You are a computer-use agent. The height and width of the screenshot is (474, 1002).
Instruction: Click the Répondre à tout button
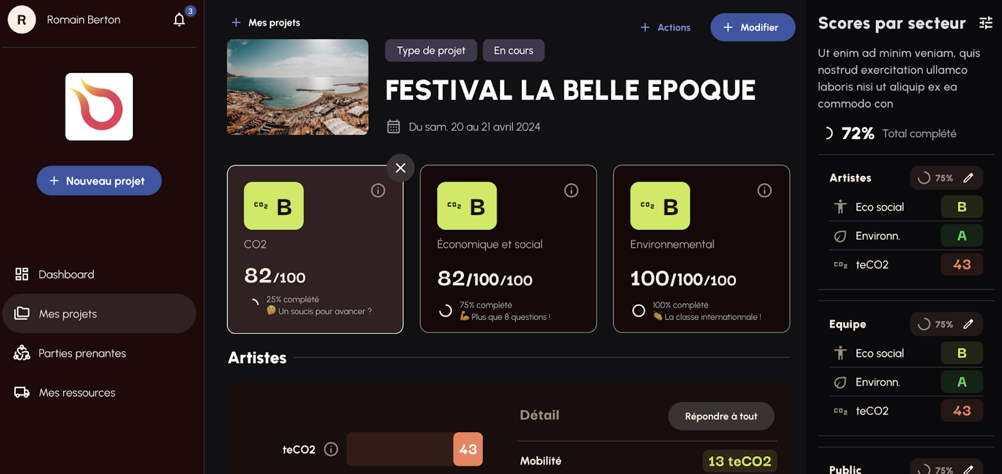(x=721, y=416)
